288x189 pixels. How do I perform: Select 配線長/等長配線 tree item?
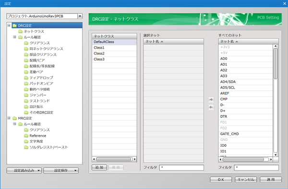point(42,66)
